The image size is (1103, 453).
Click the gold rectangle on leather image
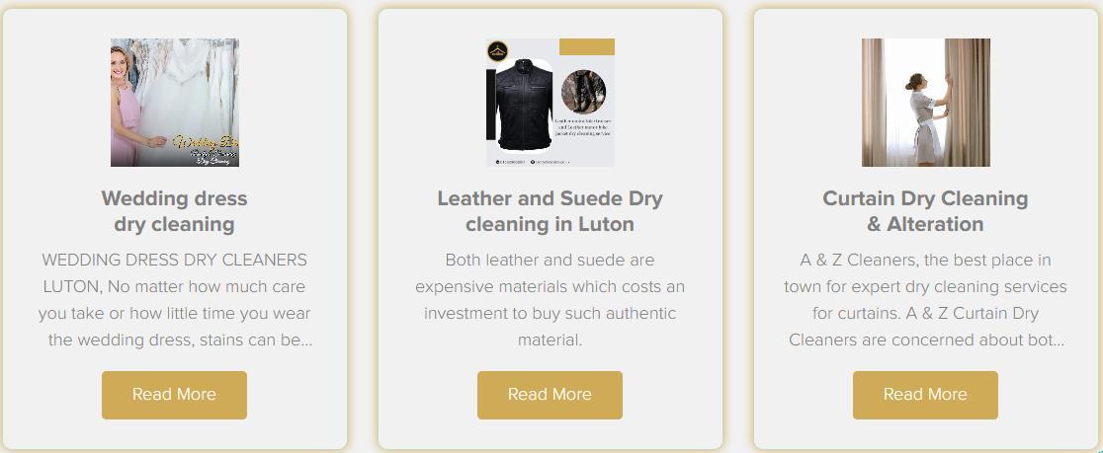(587, 47)
